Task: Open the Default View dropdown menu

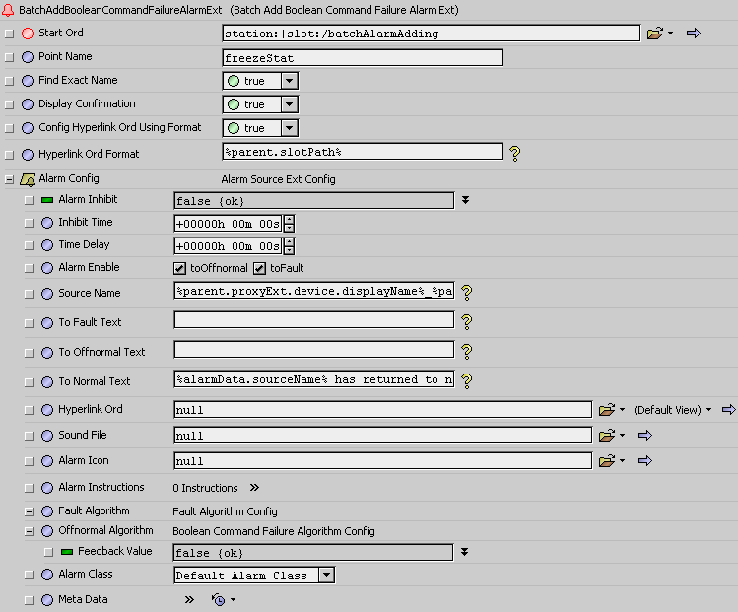Action: pos(708,410)
